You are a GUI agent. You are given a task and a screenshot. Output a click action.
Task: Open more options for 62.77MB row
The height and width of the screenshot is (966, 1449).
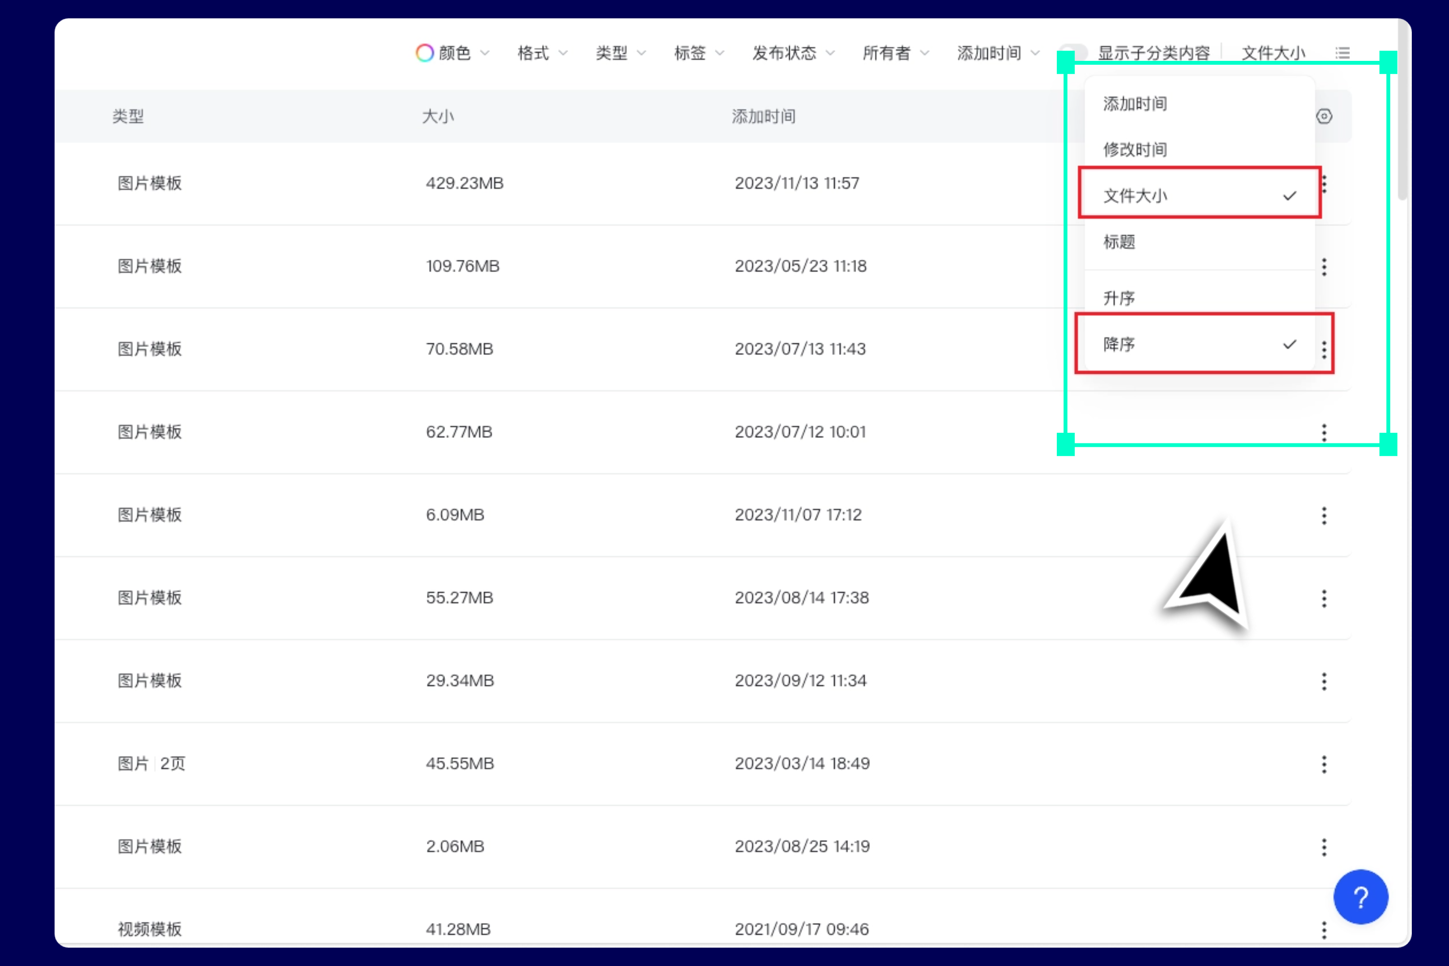point(1324,432)
